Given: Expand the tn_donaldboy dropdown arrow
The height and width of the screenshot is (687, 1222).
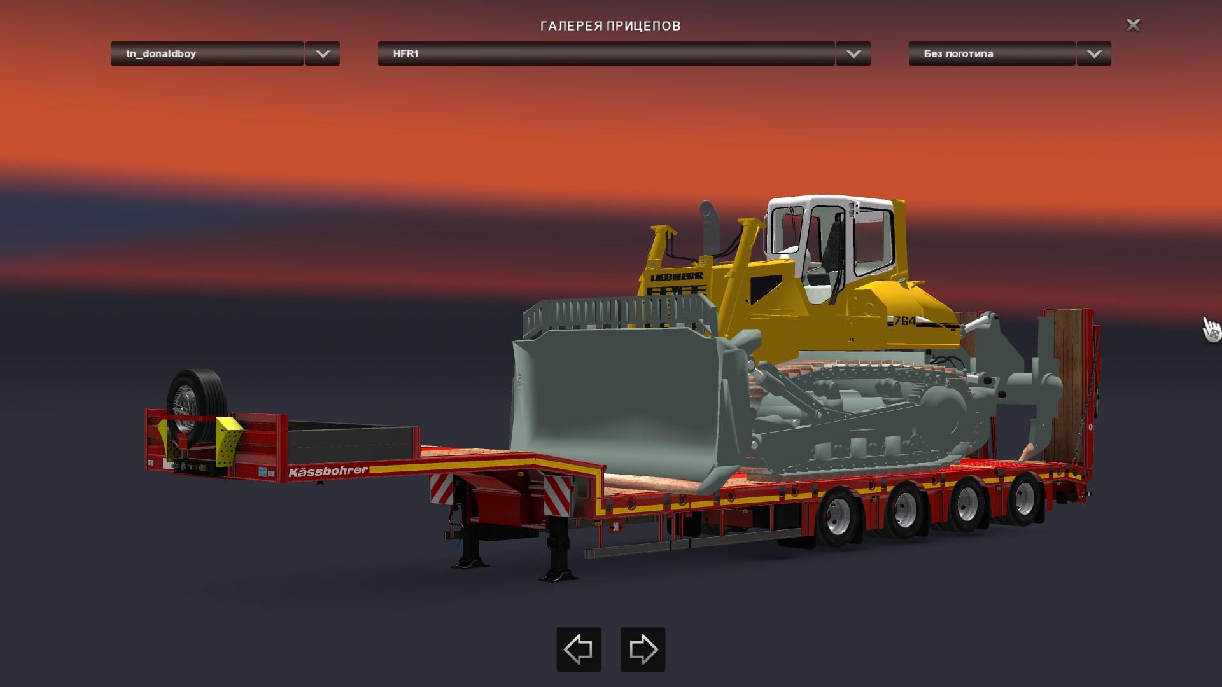Looking at the screenshot, I should pos(323,54).
